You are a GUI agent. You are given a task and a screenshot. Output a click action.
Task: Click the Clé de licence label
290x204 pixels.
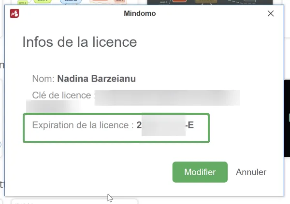61,95
